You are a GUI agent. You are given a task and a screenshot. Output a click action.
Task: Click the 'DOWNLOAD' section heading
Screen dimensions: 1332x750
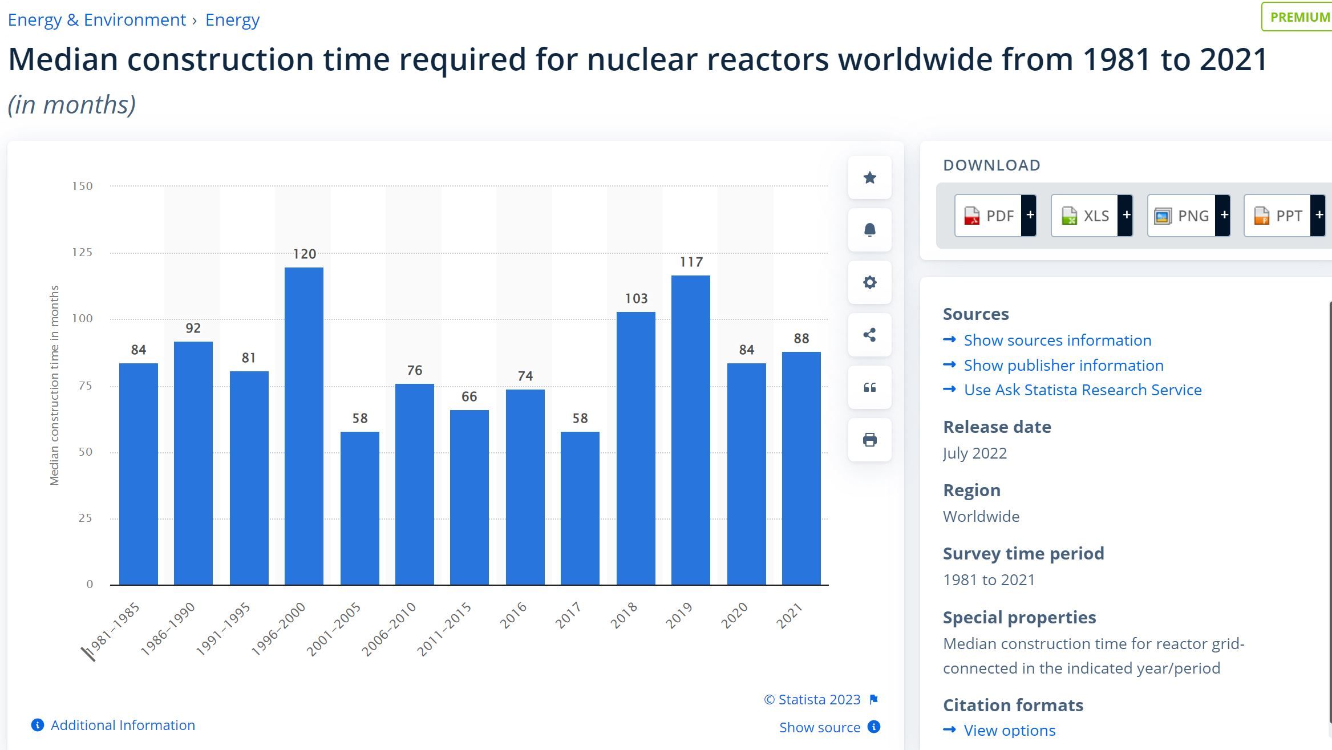point(992,165)
